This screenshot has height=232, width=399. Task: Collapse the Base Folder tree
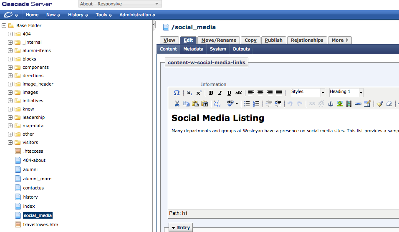(x=4, y=25)
